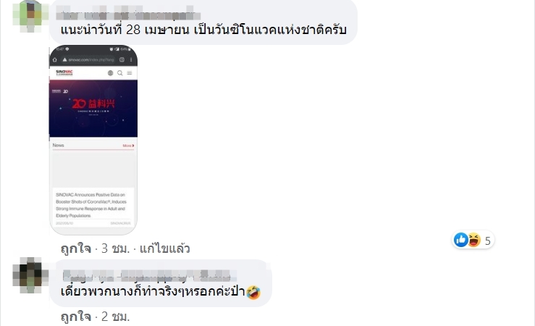Open the hamburger menu in Sinovac screenshot
This screenshot has width=535, height=326.
[130, 72]
